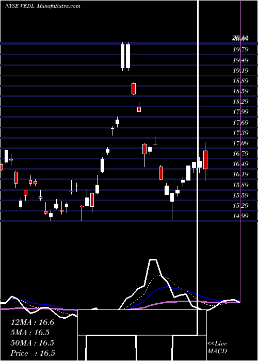Click the 16.49 price axis label

pos(240,164)
